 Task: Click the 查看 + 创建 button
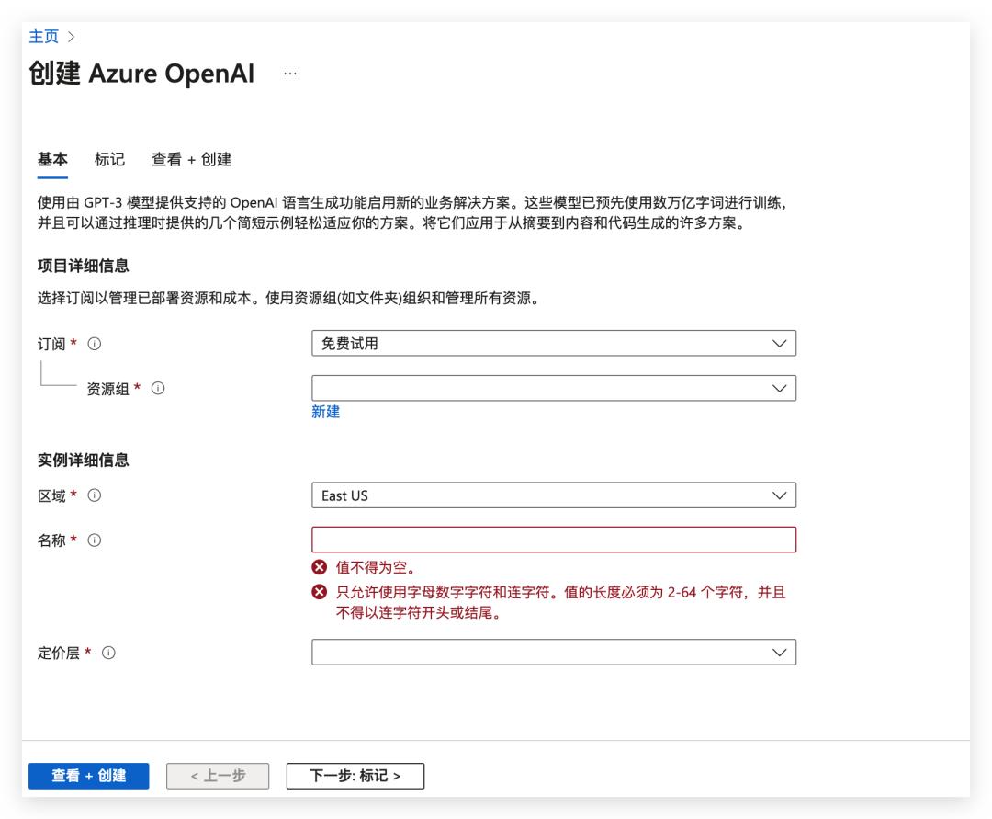point(88,776)
